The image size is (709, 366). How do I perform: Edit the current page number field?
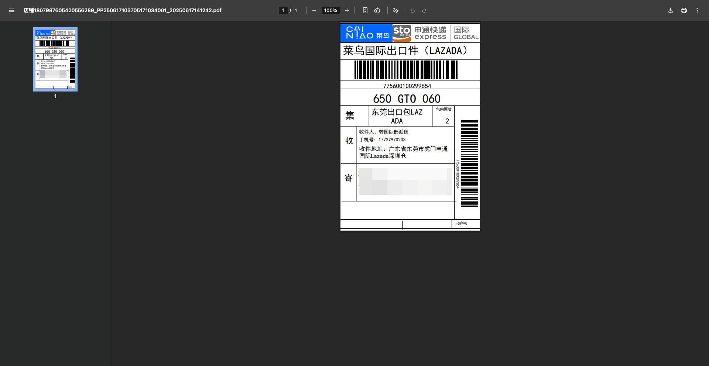click(283, 10)
